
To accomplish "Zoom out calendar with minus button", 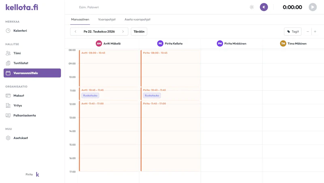I will pyautogui.click(x=308, y=32).
